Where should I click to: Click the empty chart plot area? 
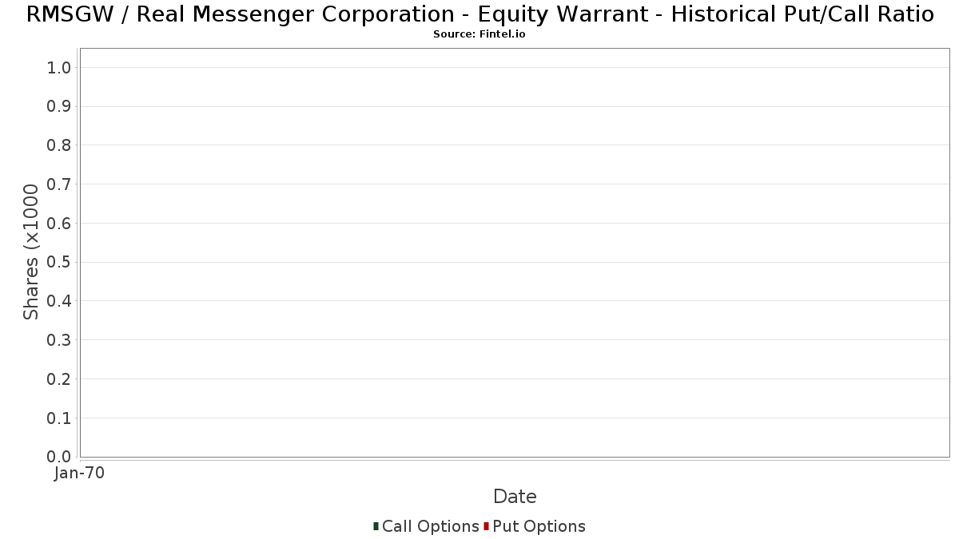coord(515,252)
